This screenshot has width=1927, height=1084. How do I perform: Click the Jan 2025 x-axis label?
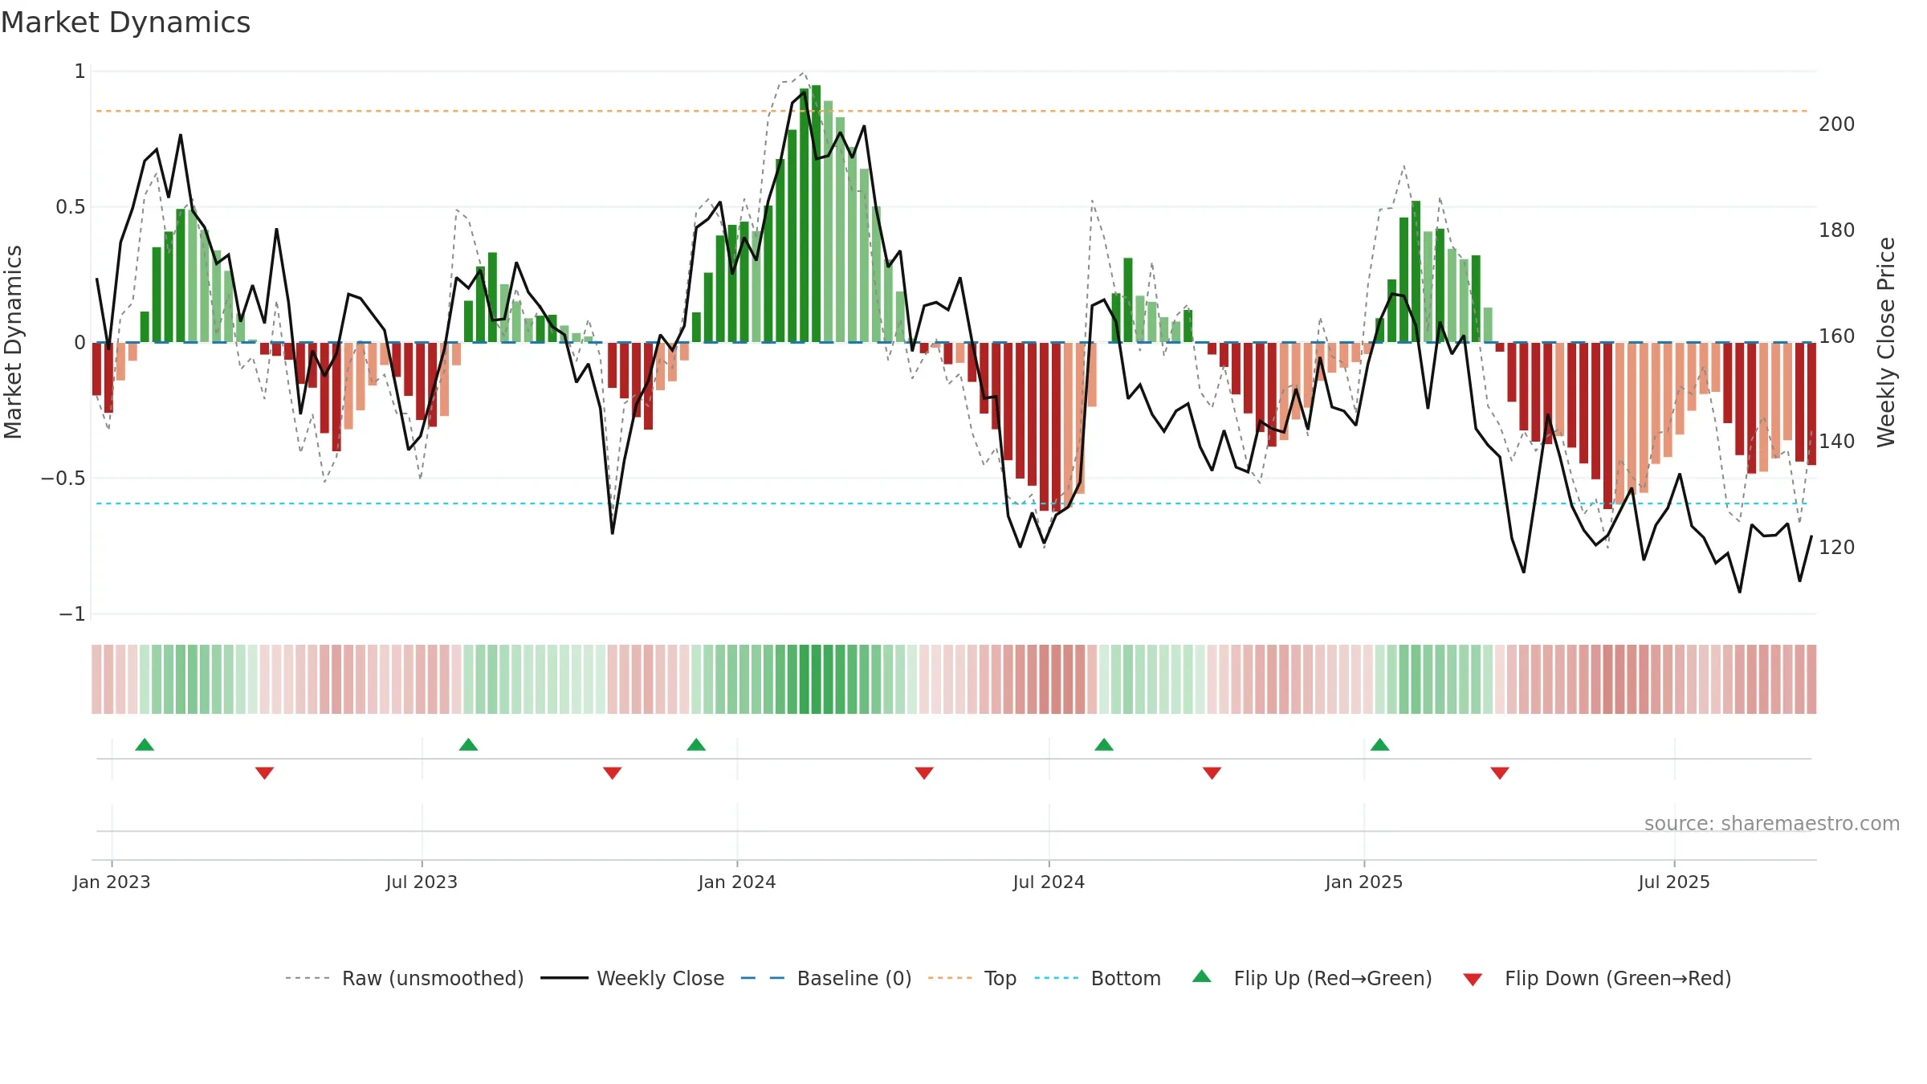coord(1364,882)
